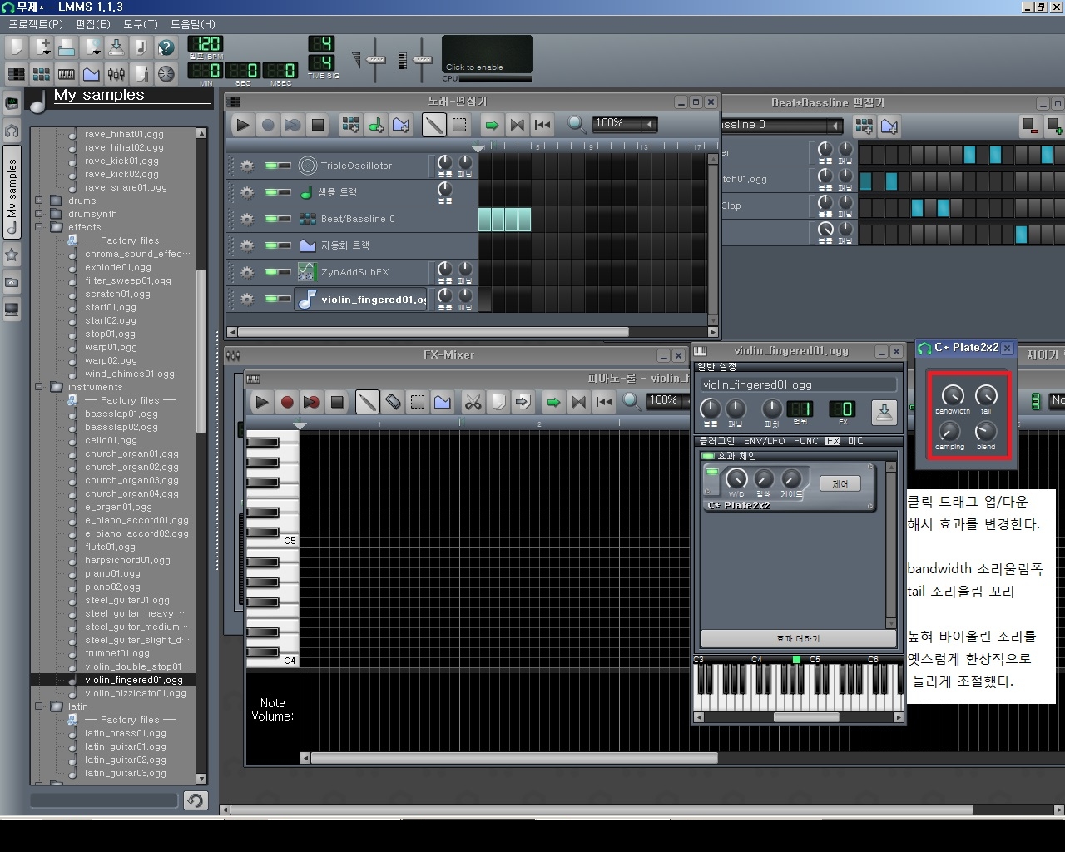Screen dimensions: 1065x852
Task: Open the controller rack toolbar icon
Action: click(166, 73)
